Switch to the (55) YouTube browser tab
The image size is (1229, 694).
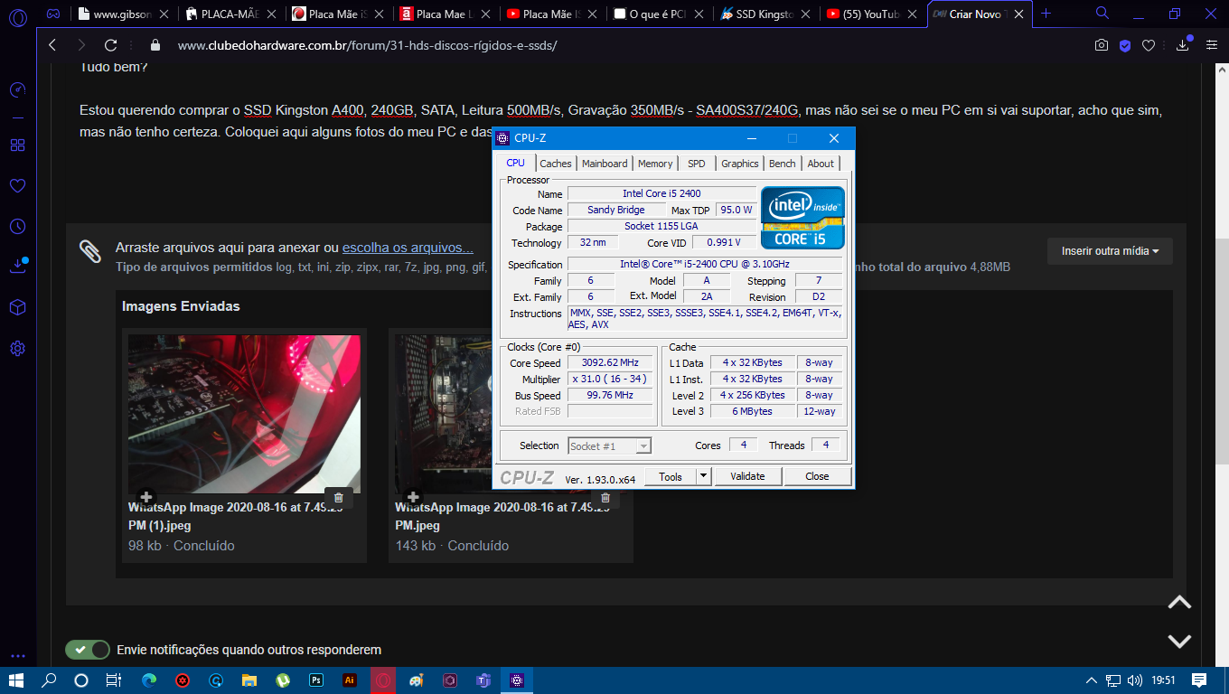click(x=873, y=14)
